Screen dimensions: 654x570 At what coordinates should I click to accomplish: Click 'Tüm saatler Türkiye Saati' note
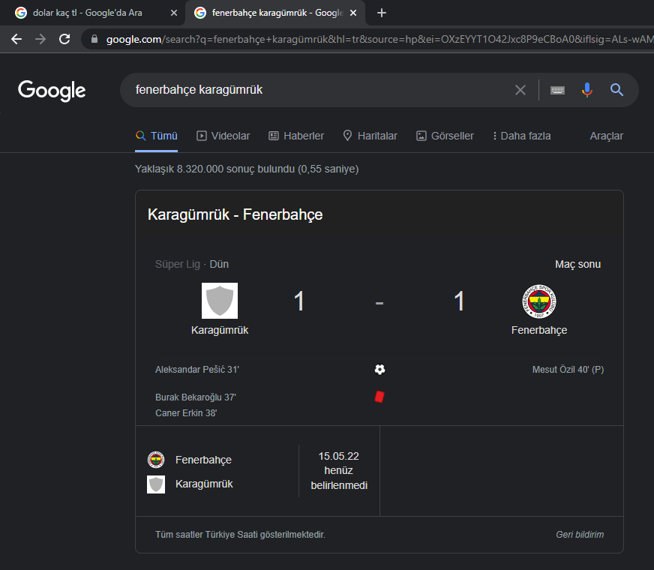240,535
